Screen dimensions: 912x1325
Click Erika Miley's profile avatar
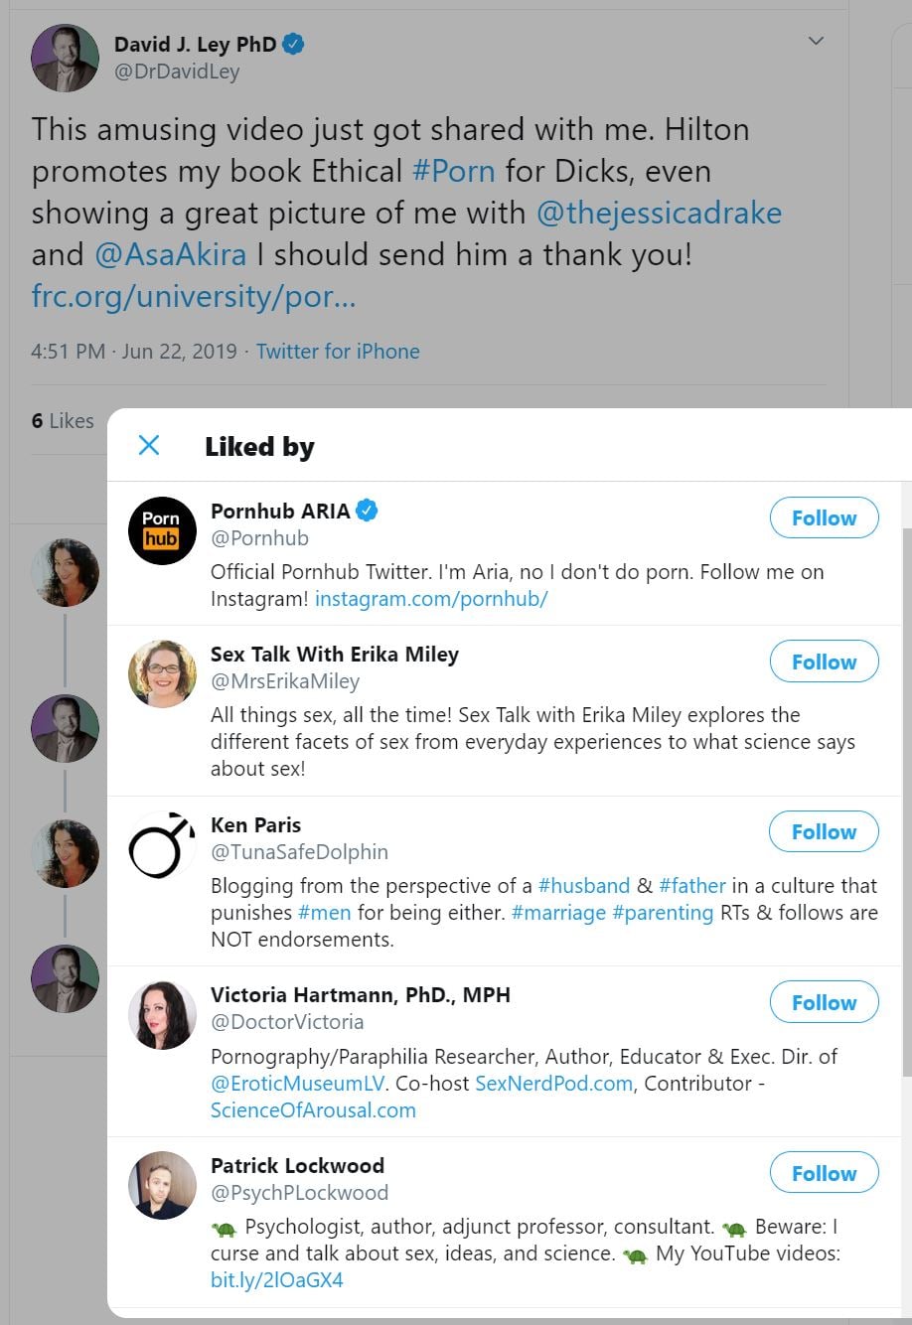162,673
